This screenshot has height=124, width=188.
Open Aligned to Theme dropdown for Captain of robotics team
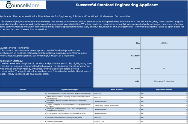click(x=186, y=94)
